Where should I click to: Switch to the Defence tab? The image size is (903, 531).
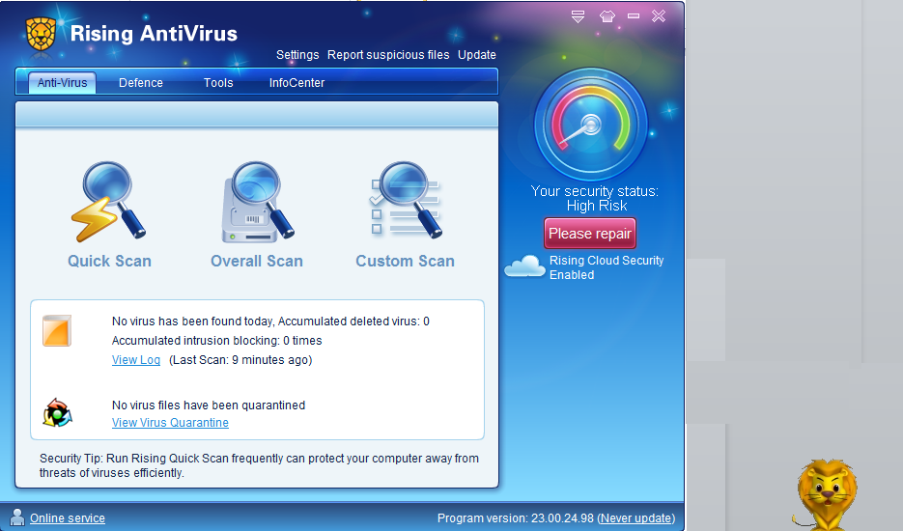(x=140, y=83)
